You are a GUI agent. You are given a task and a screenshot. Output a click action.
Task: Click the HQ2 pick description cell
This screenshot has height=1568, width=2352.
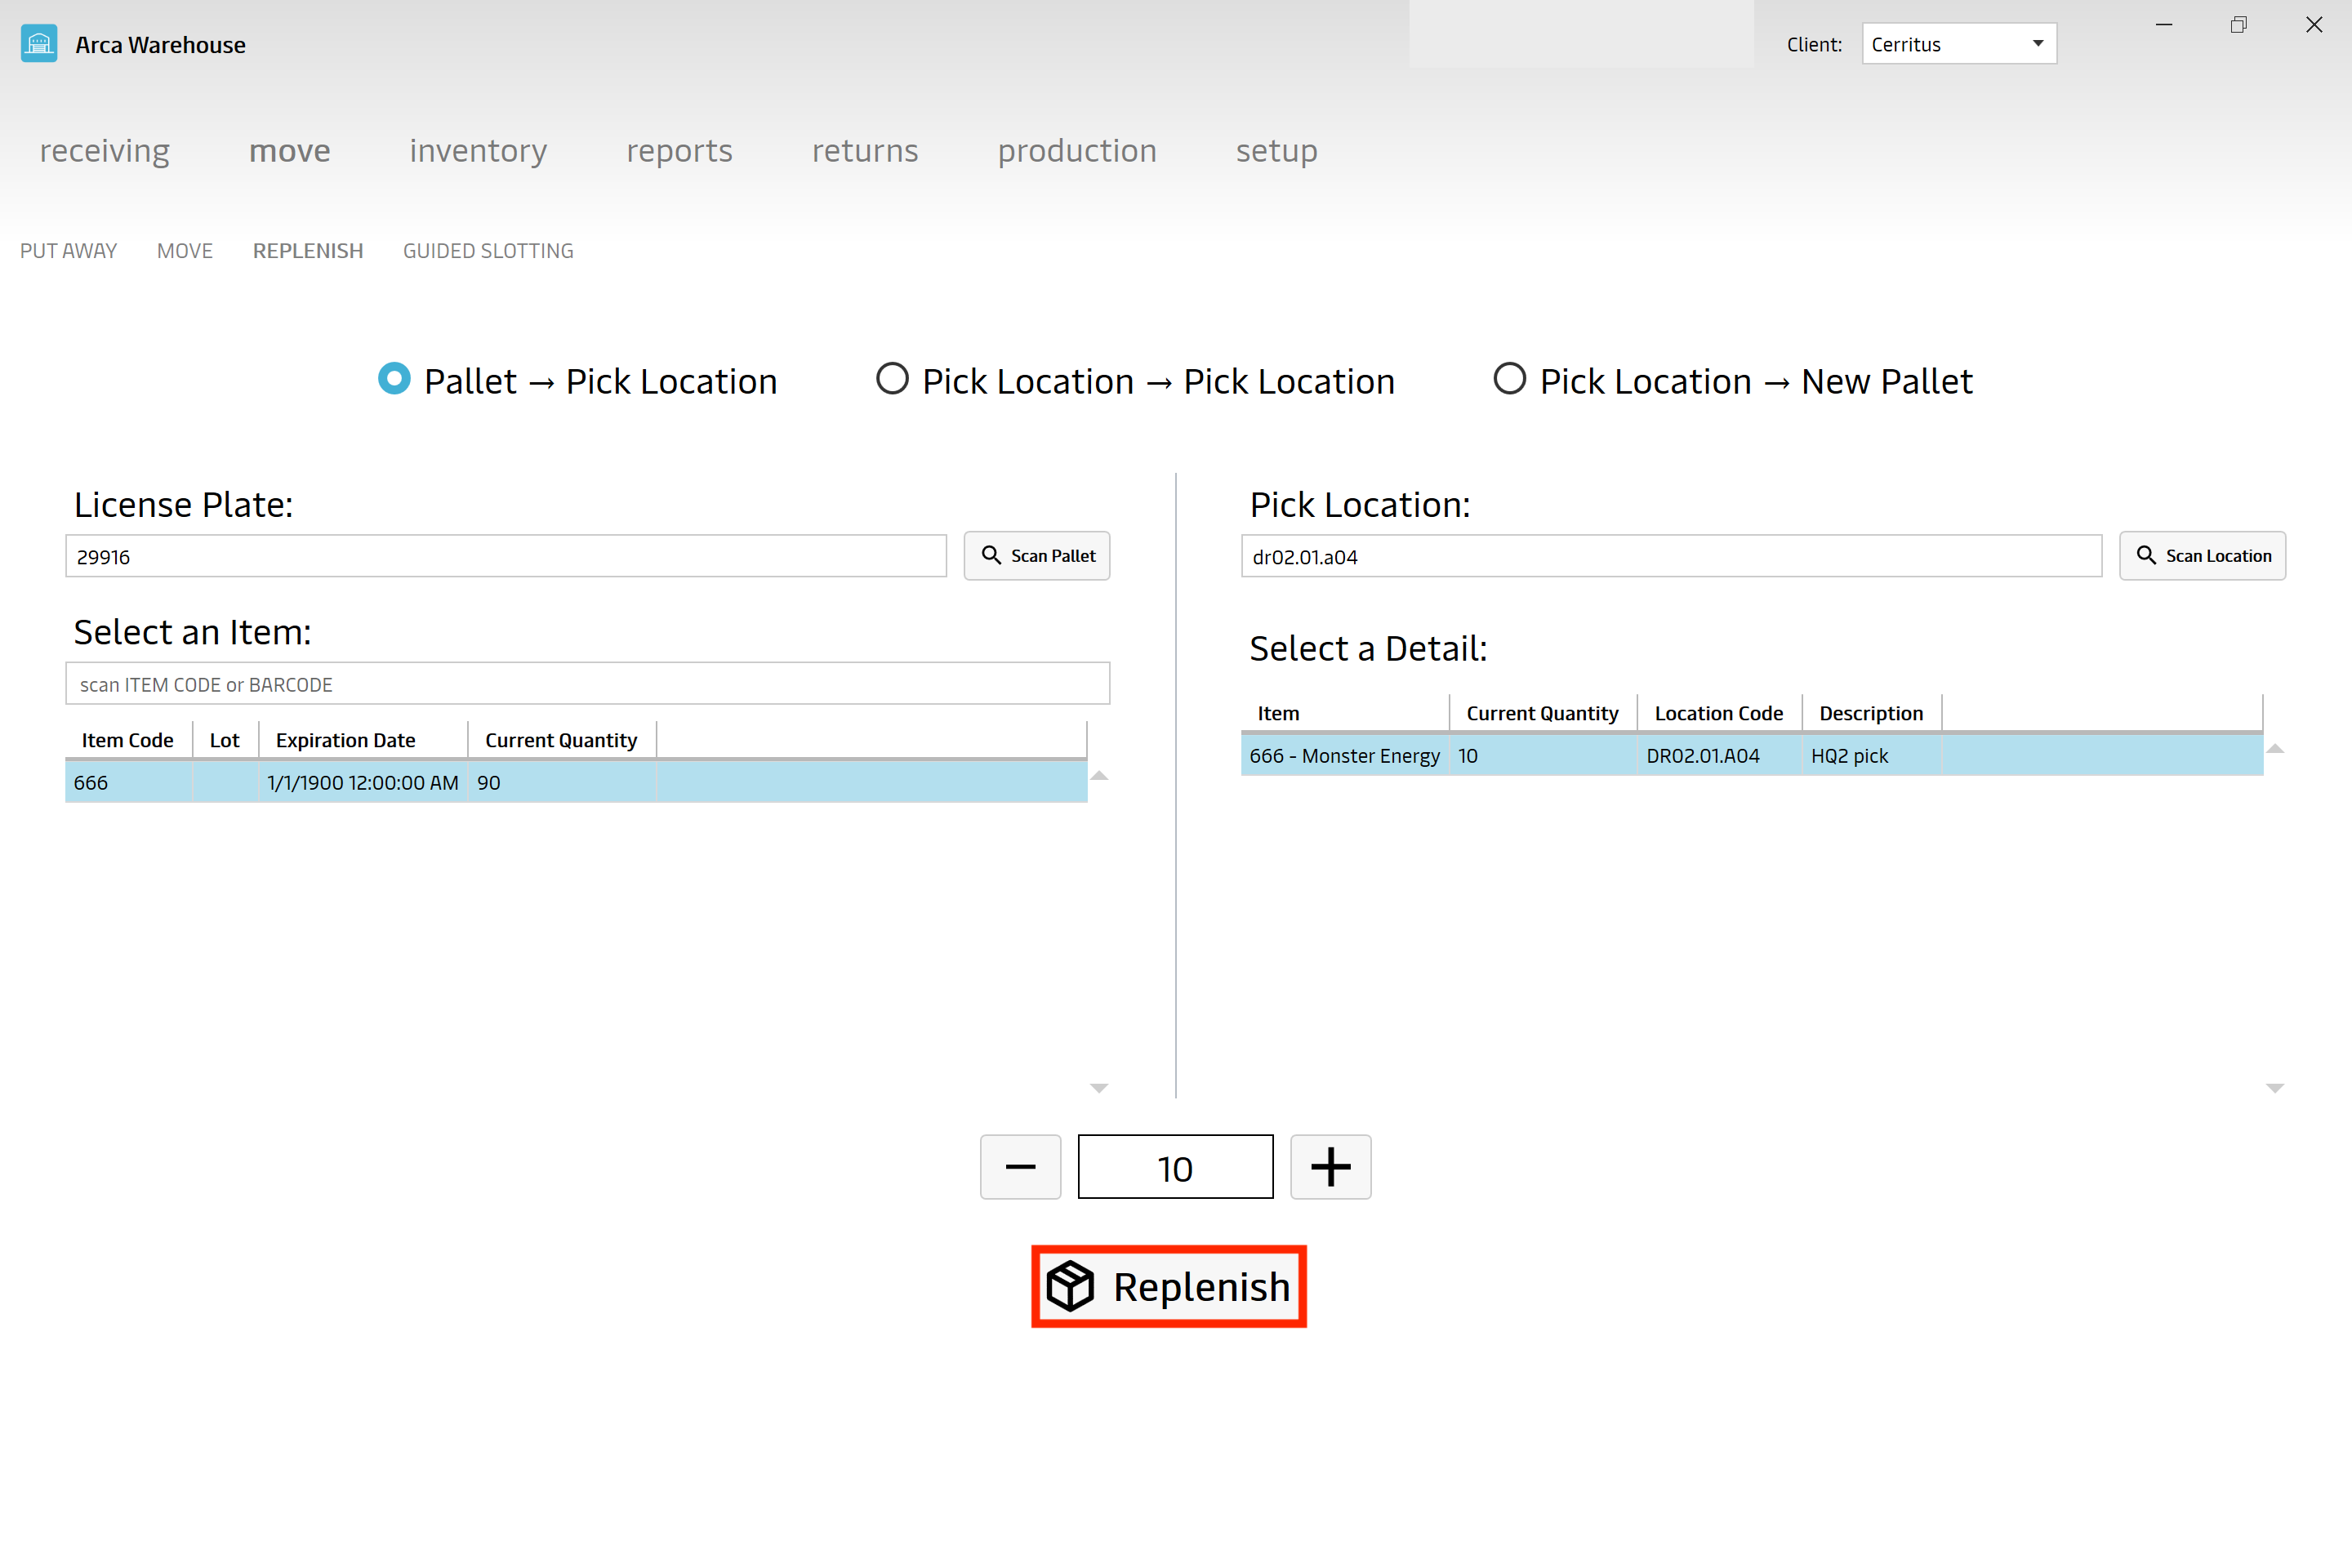tap(1871, 756)
